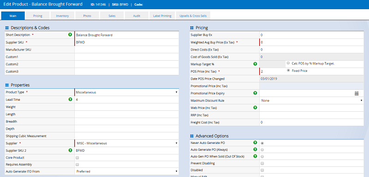Click the RRP (Inc Tax) input field

pos(312,115)
